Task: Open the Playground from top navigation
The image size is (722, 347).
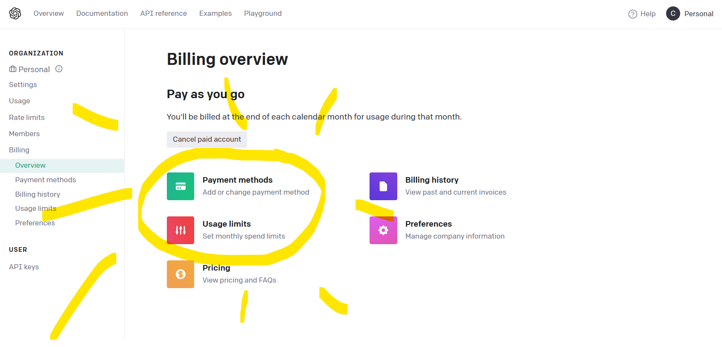Action: click(x=263, y=14)
